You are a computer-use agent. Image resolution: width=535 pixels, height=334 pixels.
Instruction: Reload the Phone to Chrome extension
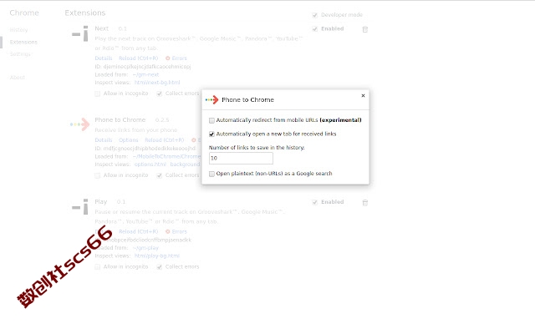coord(165,140)
